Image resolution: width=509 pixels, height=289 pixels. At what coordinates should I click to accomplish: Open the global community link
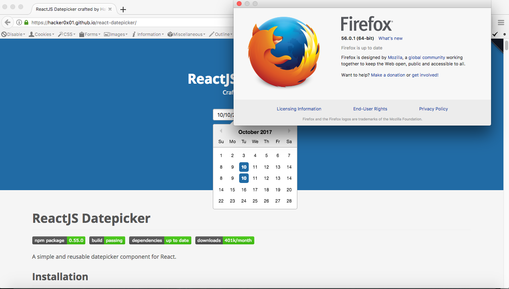pos(426,57)
